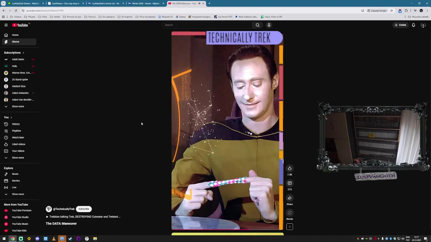Image resolution: width=431 pixels, height=242 pixels.
Task: Show more under the You section
Action: (19, 158)
